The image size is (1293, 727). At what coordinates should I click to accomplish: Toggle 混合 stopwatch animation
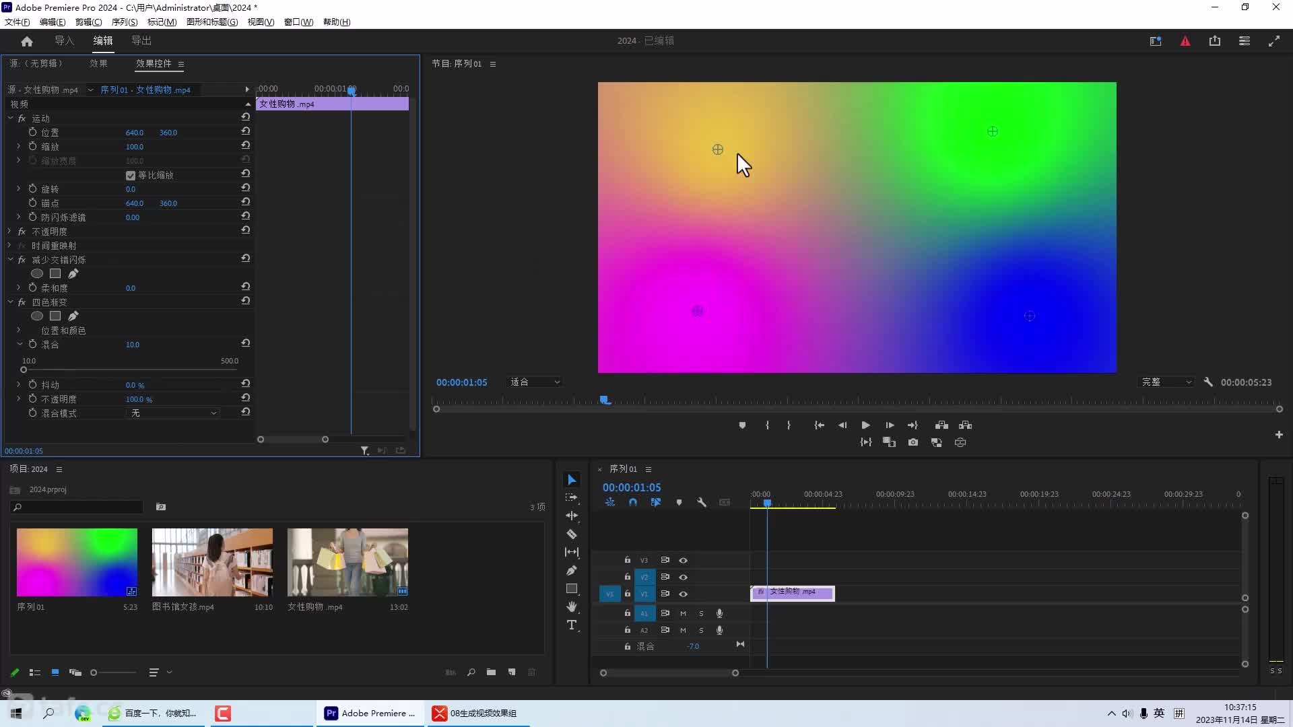pyautogui.click(x=32, y=344)
